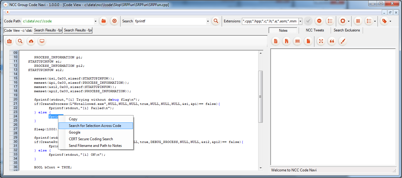The height and width of the screenshot is (178, 402).
Task: Select Search for Selection Across Code
Action: 95,126
